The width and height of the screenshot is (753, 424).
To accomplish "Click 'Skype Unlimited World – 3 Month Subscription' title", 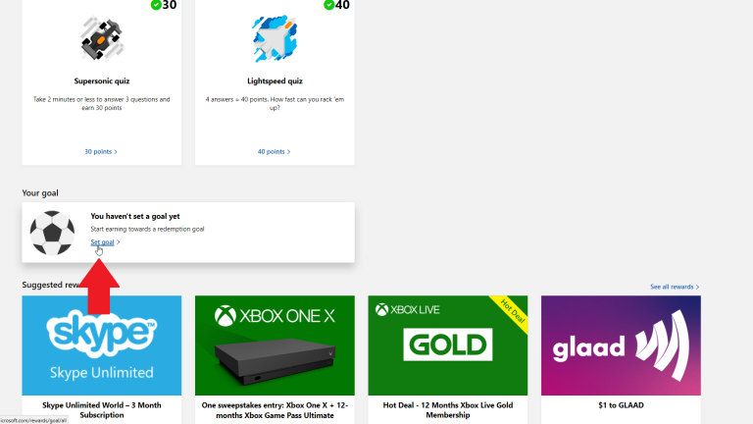I will [102, 410].
